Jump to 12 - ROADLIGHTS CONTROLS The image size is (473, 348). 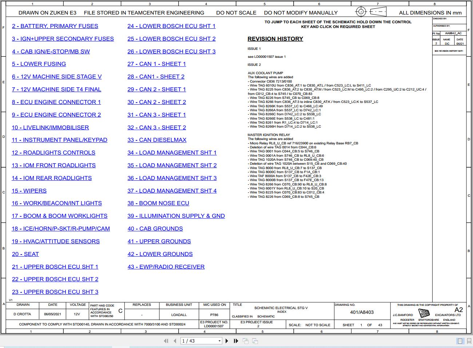coord(53,153)
